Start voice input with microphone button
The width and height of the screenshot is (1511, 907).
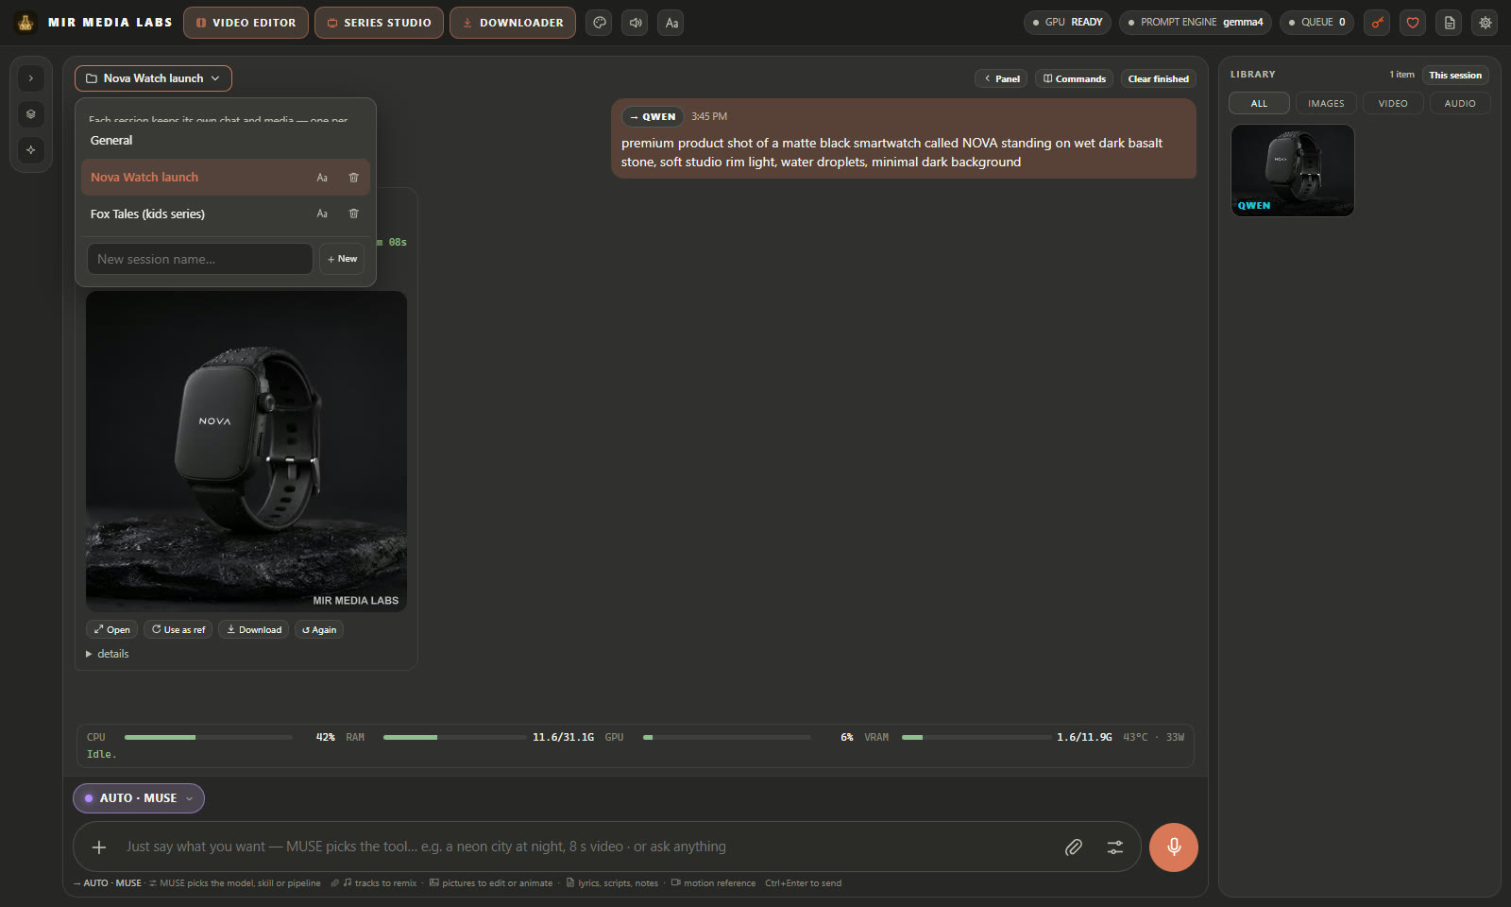(x=1174, y=847)
